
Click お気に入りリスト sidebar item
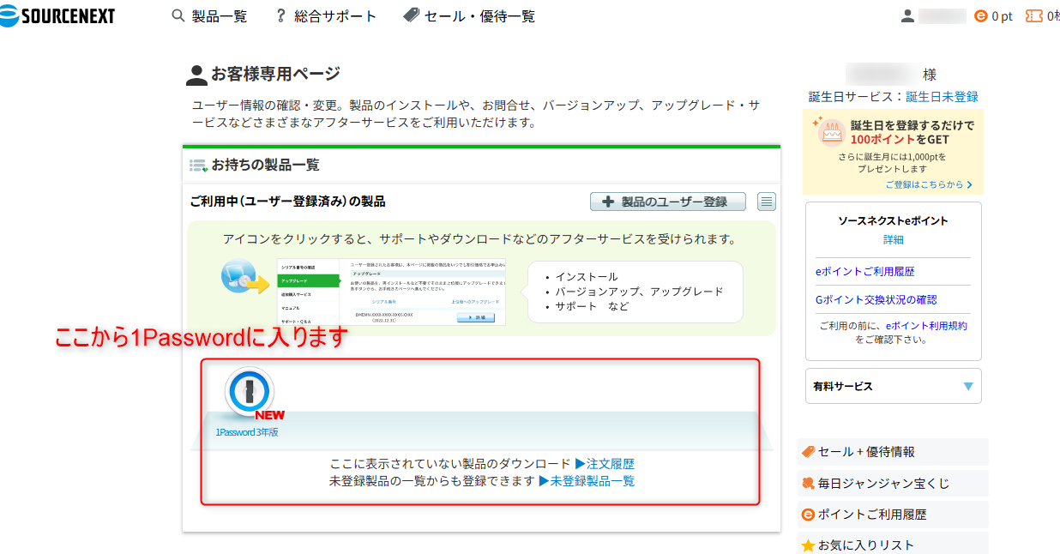click(x=893, y=544)
